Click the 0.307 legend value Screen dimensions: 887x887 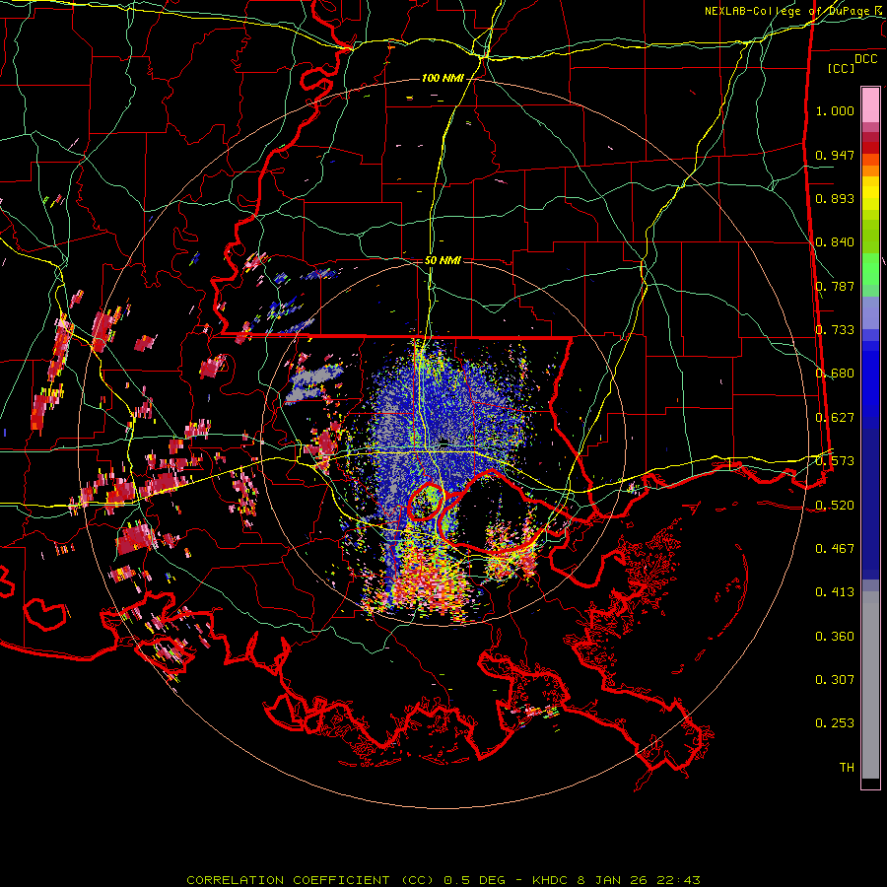[x=835, y=680]
